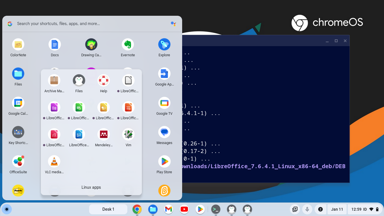This screenshot has height=216, width=384.
Task: Open YouTube from the shelf
Action: click(184, 209)
